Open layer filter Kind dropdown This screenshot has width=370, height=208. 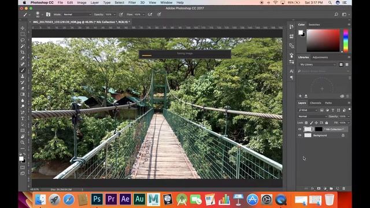308,110
